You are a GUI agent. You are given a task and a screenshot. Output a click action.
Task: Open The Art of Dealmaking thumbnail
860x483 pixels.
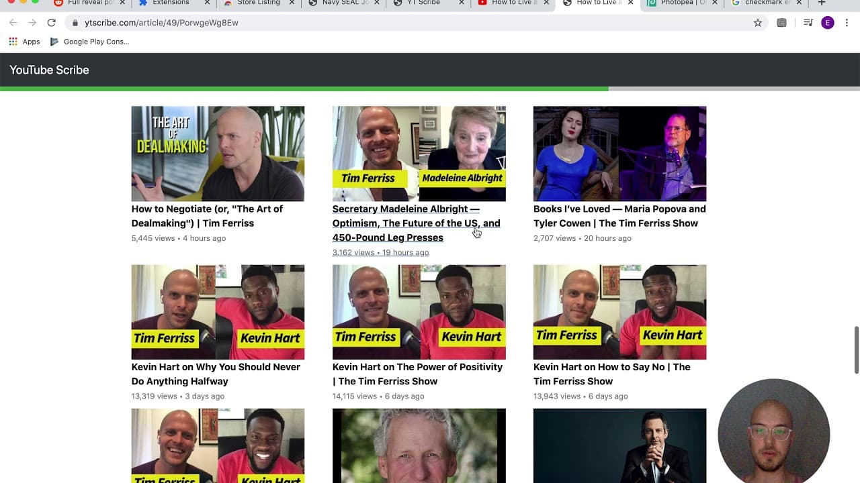[218, 154]
